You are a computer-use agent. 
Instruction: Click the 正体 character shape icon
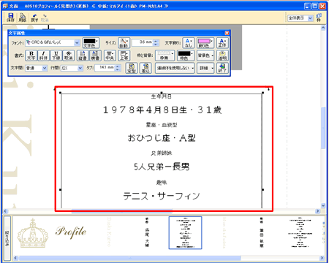click(x=222, y=43)
